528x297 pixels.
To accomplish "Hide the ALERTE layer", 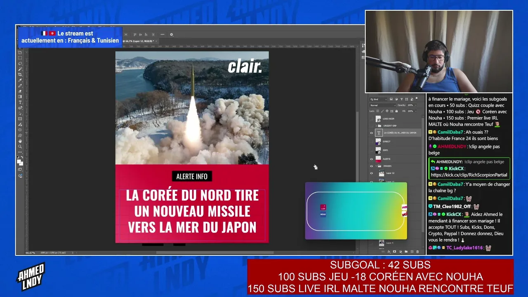I will (x=371, y=159).
